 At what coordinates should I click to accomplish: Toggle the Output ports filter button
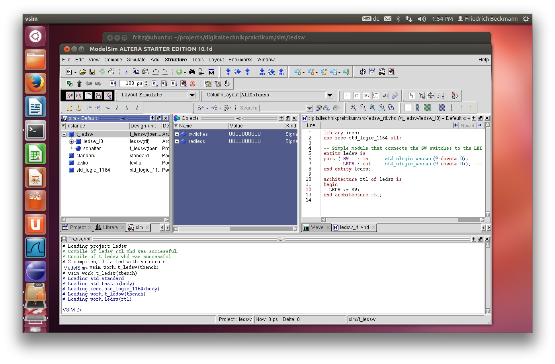[x=357, y=96]
